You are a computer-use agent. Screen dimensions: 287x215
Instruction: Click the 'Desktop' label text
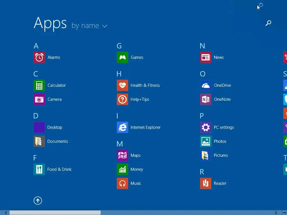pyautogui.click(x=55, y=127)
